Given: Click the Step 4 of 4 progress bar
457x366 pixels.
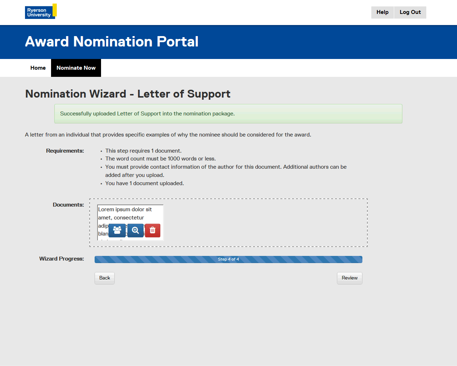Looking at the screenshot, I should pyautogui.click(x=228, y=259).
